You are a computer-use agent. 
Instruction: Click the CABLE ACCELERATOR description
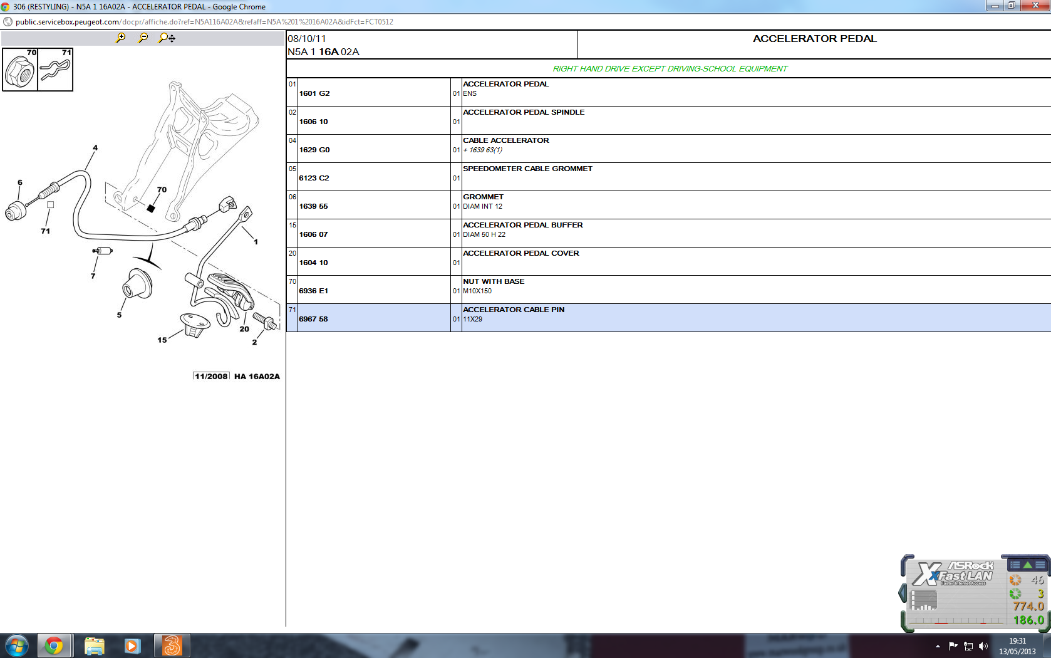point(506,140)
